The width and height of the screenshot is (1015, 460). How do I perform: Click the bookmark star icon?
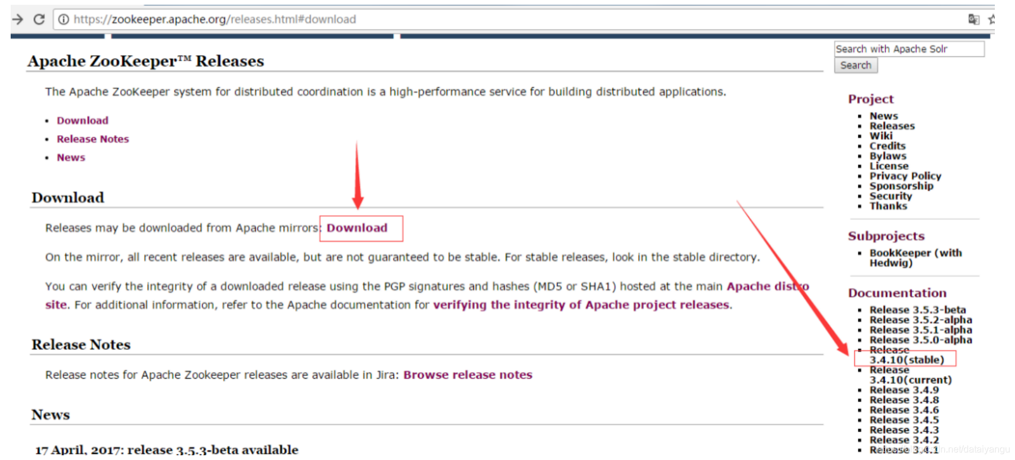(x=991, y=20)
